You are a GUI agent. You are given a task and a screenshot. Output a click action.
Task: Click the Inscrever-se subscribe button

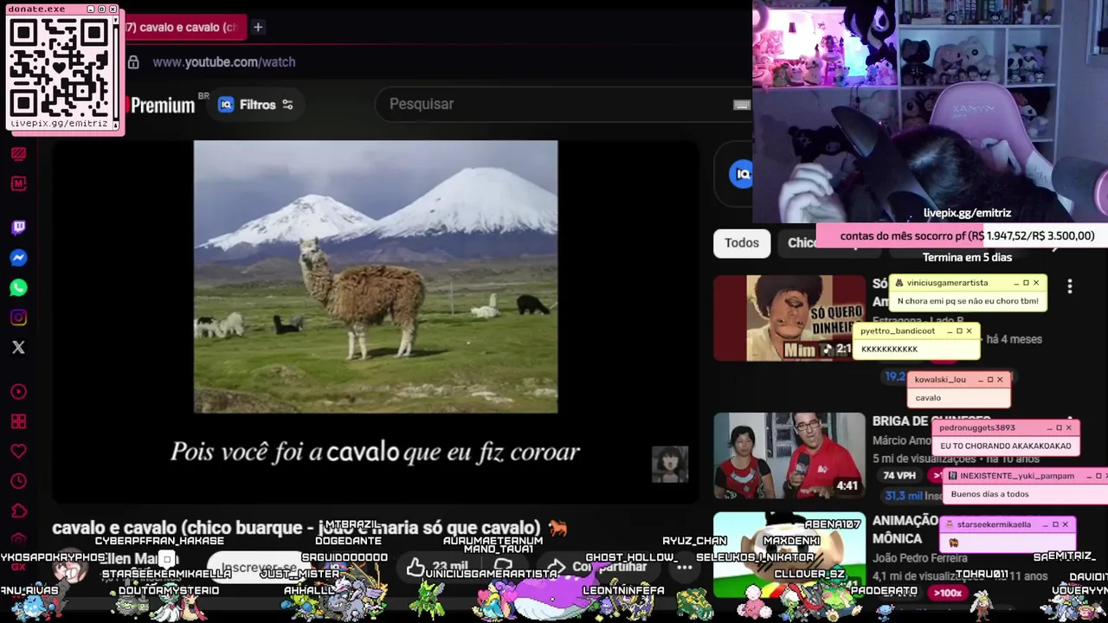coord(258,568)
